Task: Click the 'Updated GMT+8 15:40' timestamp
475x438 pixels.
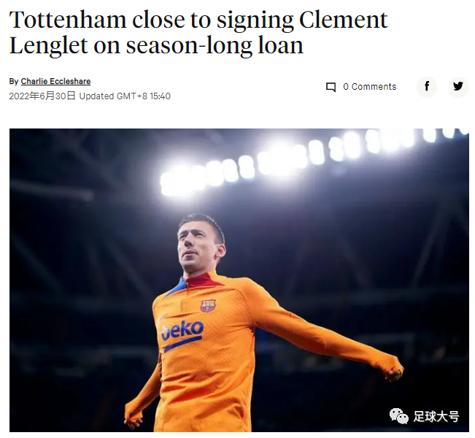Action: coord(125,96)
